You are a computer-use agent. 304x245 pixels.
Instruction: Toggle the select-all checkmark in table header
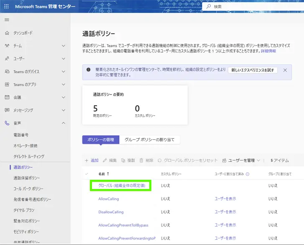click(87, 174)
